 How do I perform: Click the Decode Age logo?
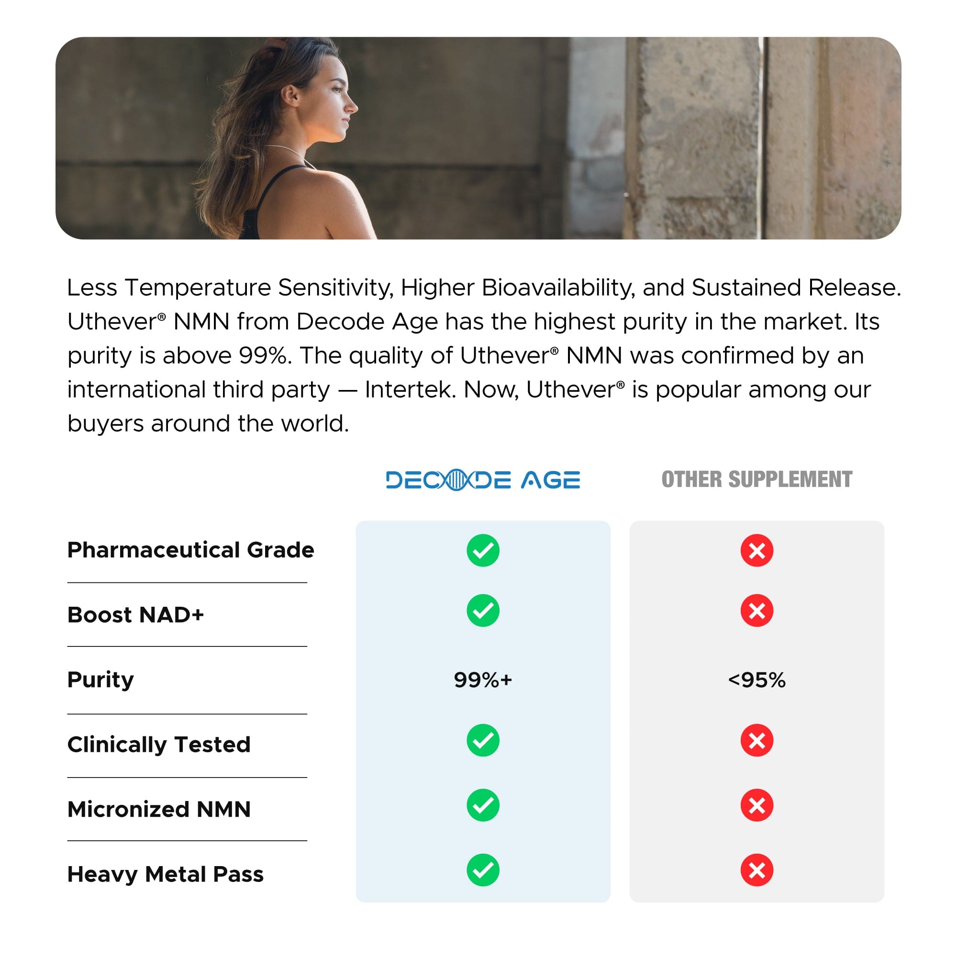click(x=483, y=479)
